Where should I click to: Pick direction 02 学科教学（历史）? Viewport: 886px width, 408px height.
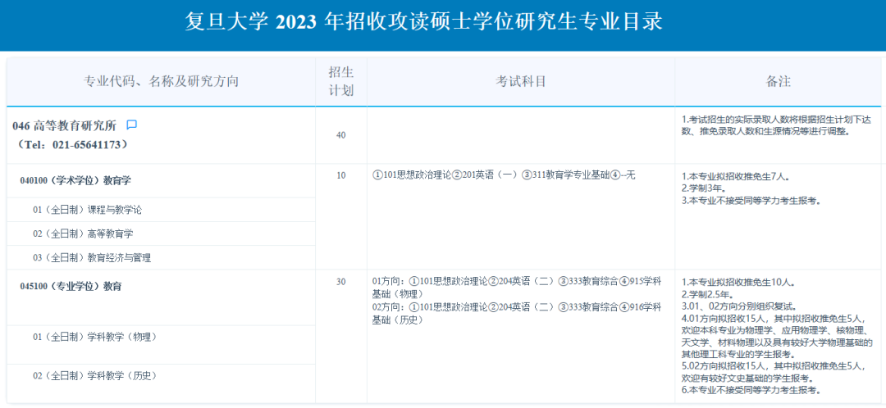tap(94, 375)
